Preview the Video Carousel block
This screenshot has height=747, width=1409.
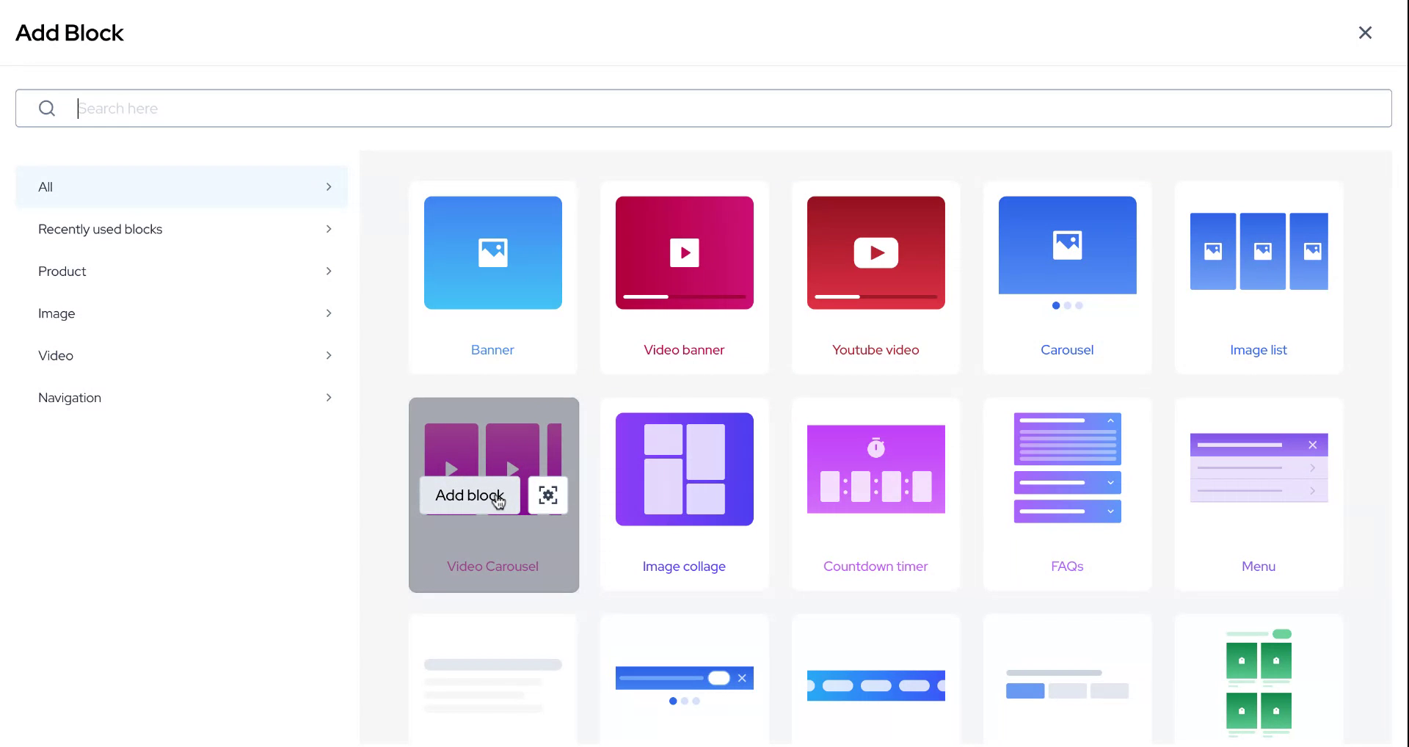pos(548,495)
